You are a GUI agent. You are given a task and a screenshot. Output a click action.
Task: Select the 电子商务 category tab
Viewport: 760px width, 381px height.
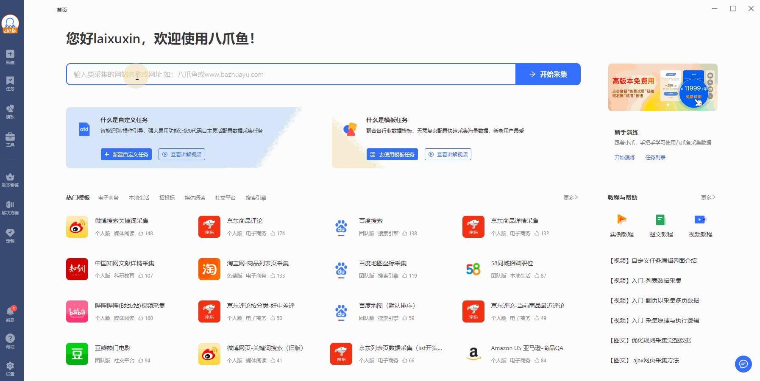pyautogui.click(x=109, y=198)
